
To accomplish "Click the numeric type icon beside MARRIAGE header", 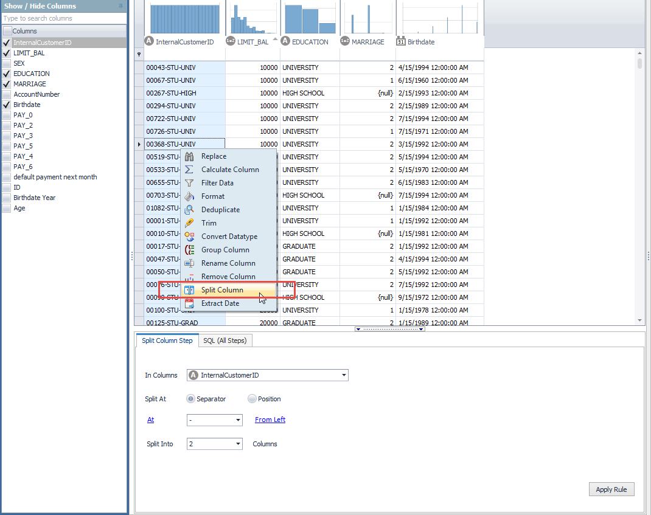I will click(345, 41).
